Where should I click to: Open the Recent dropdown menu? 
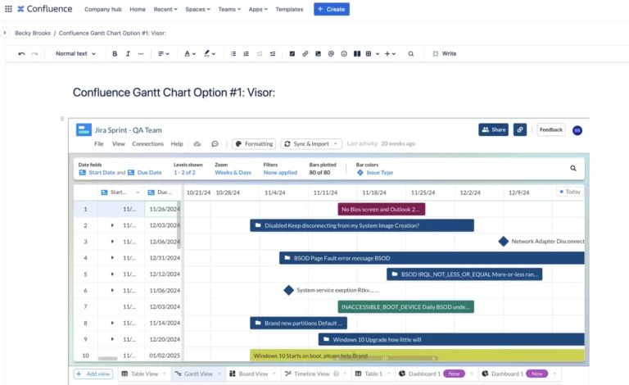point(165,9)
